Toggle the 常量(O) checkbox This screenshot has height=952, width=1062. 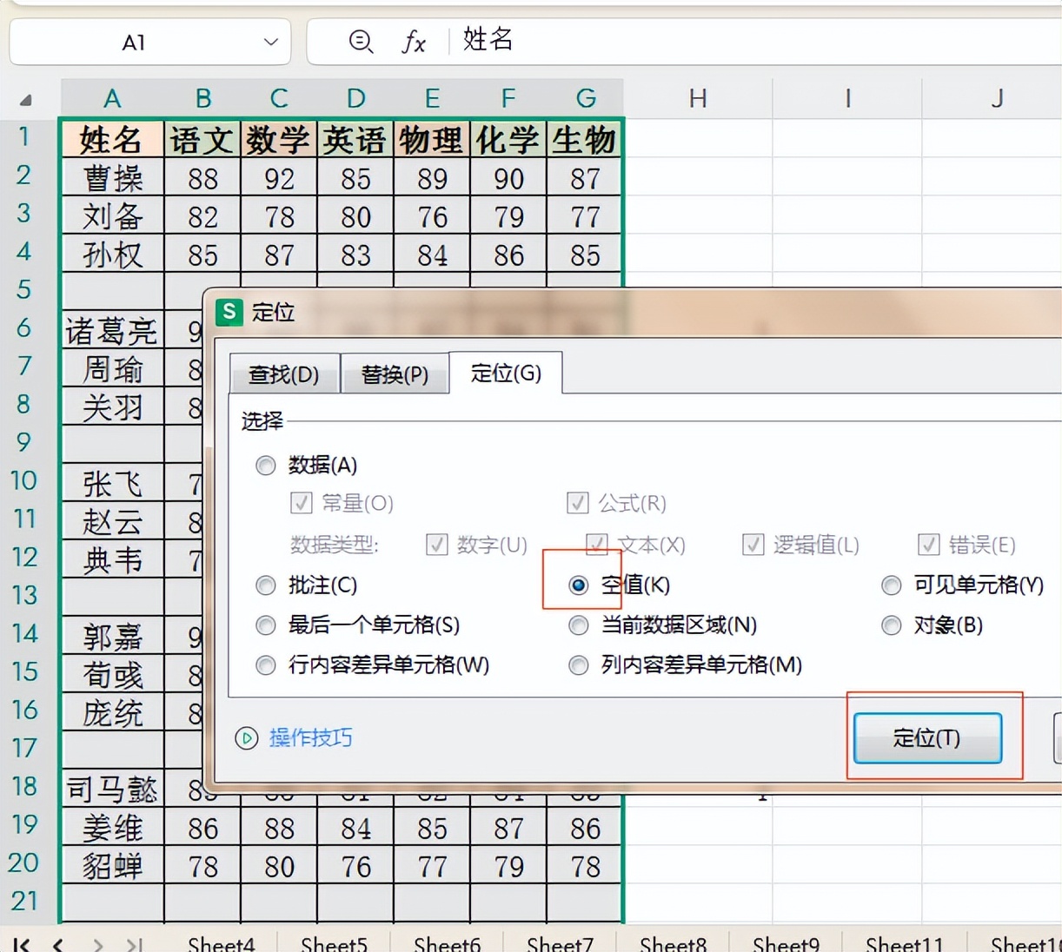(301, 503)
